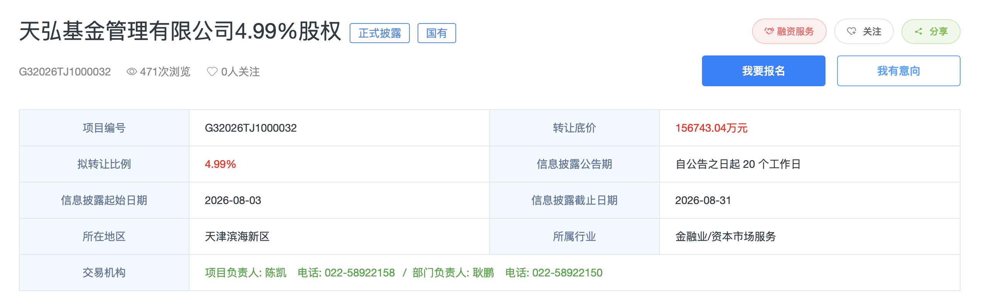Click the 信息披露公告期 label cell
981x308 pixels.
[575, 164]
